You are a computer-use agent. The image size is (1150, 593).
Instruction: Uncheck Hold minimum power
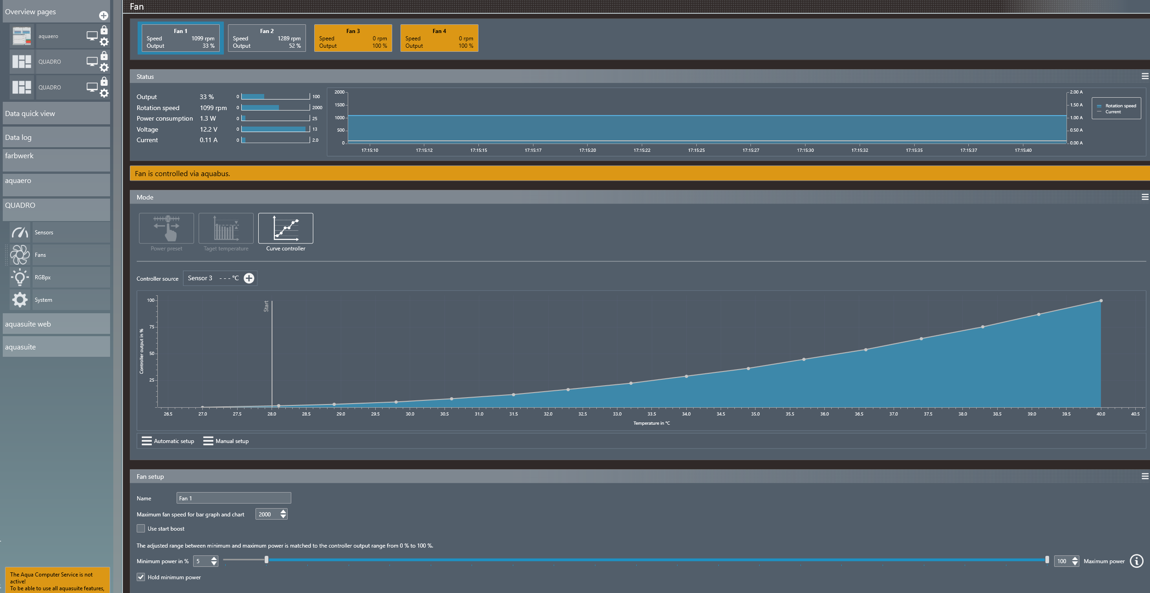point(141,577)
